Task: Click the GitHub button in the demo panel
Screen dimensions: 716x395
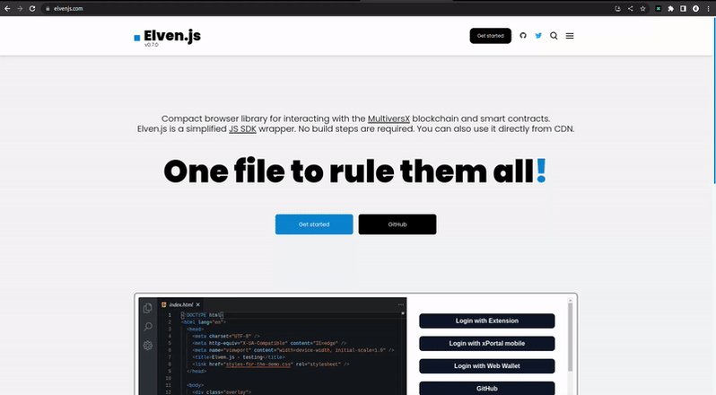Action: click(487, 388)
